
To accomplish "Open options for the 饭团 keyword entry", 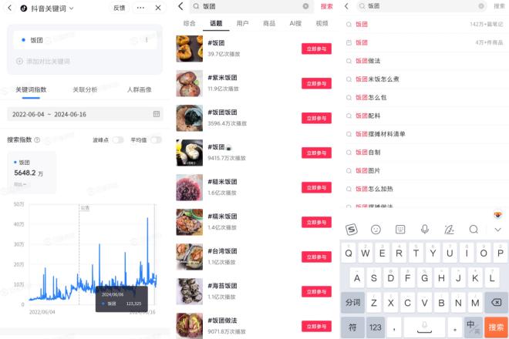I will (x=147, y=40).
